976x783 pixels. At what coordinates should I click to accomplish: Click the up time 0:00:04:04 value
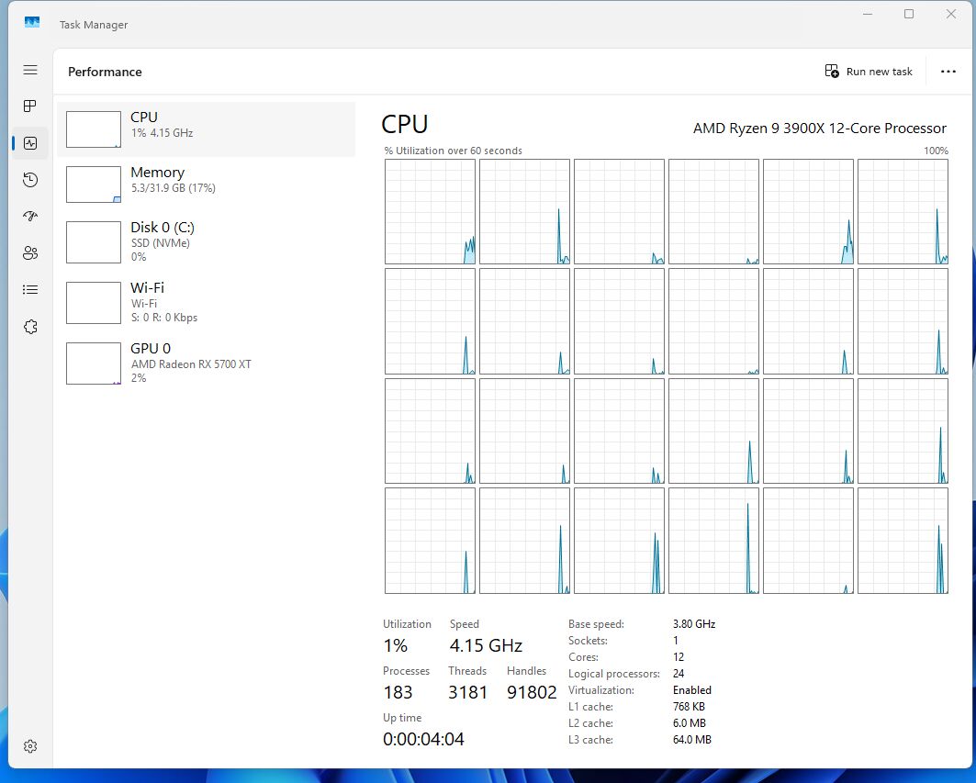pyautogui.click(x=423, y=739)
